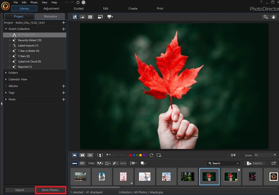Switch to the Metadata tab
This screenshot has height=195, width=279.
pos(50,16)
